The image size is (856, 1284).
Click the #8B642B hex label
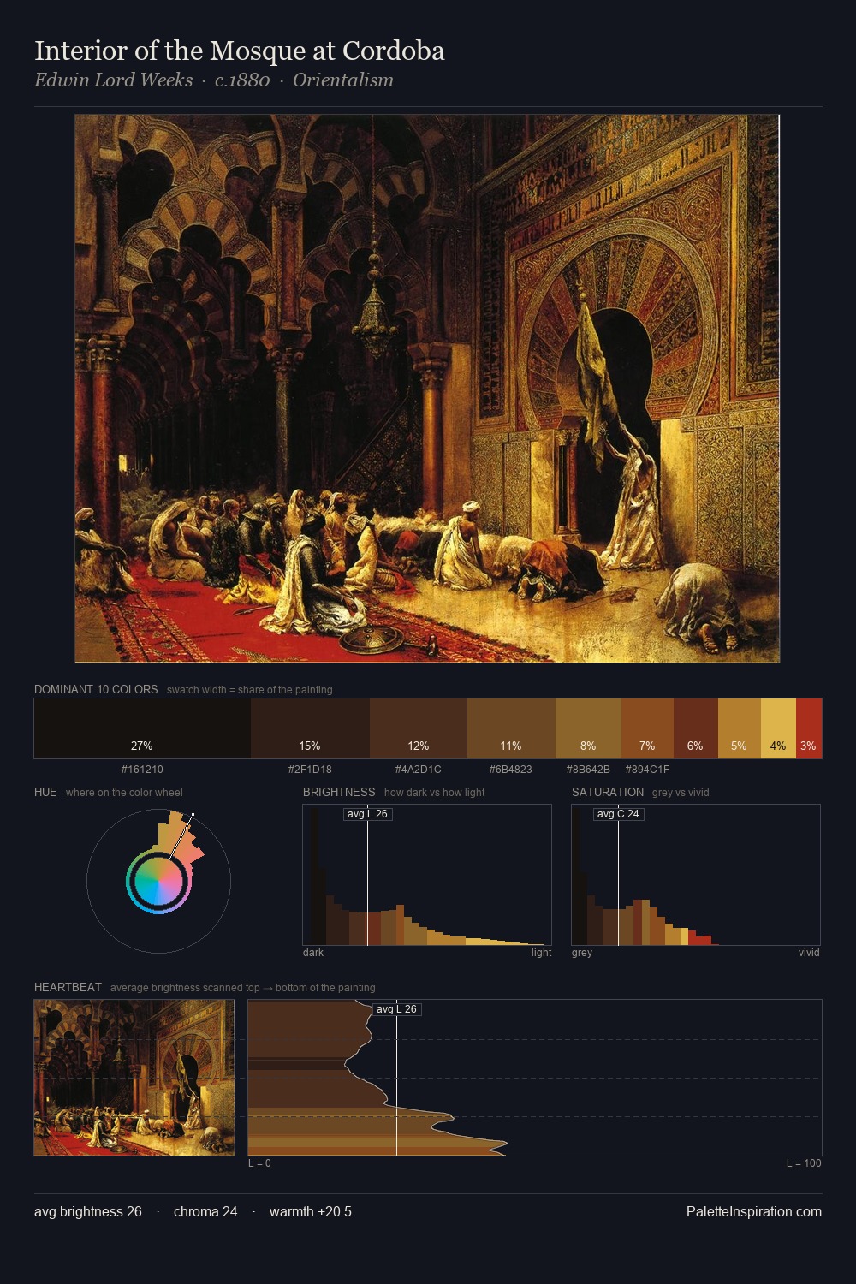click(588, 770)
